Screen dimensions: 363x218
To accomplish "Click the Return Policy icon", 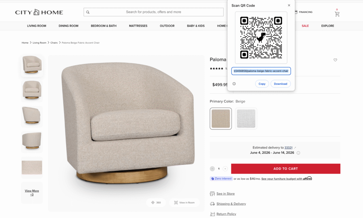I will pos(212,214).
